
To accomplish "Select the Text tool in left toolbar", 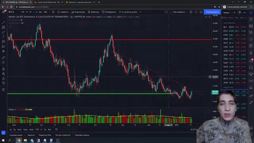I will tap(4, 37).
